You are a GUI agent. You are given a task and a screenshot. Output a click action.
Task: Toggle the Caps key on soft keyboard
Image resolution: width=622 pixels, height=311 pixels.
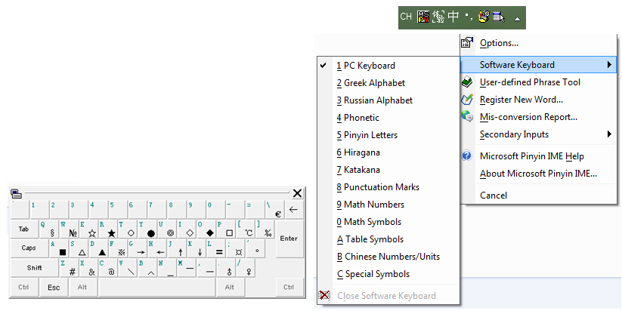29,248
